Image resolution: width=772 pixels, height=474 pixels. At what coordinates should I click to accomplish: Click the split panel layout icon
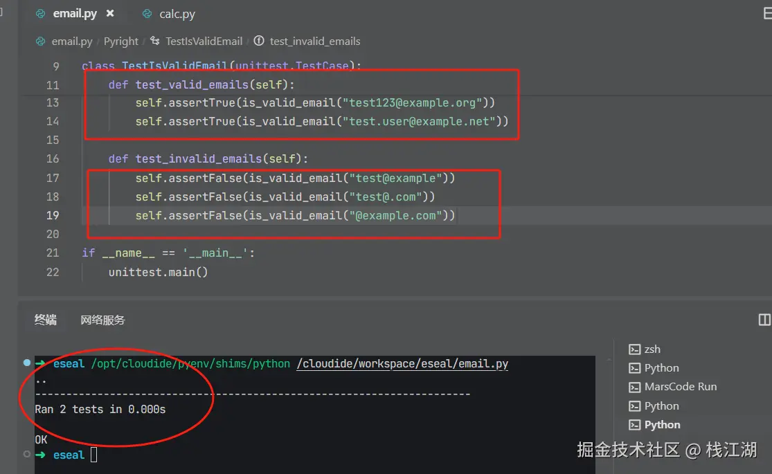[764, 320]
